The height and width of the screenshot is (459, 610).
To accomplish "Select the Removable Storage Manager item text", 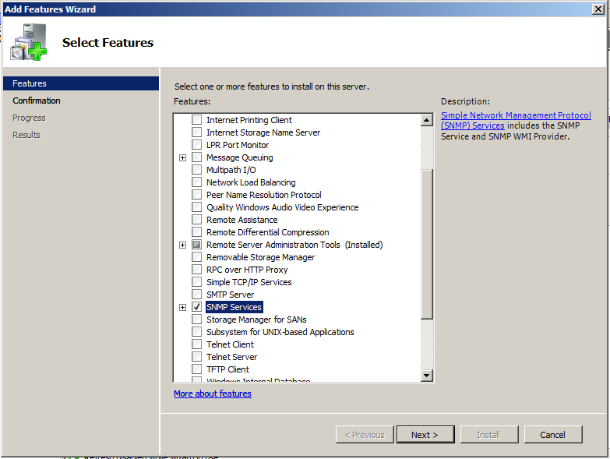I will tap(261, 257).
